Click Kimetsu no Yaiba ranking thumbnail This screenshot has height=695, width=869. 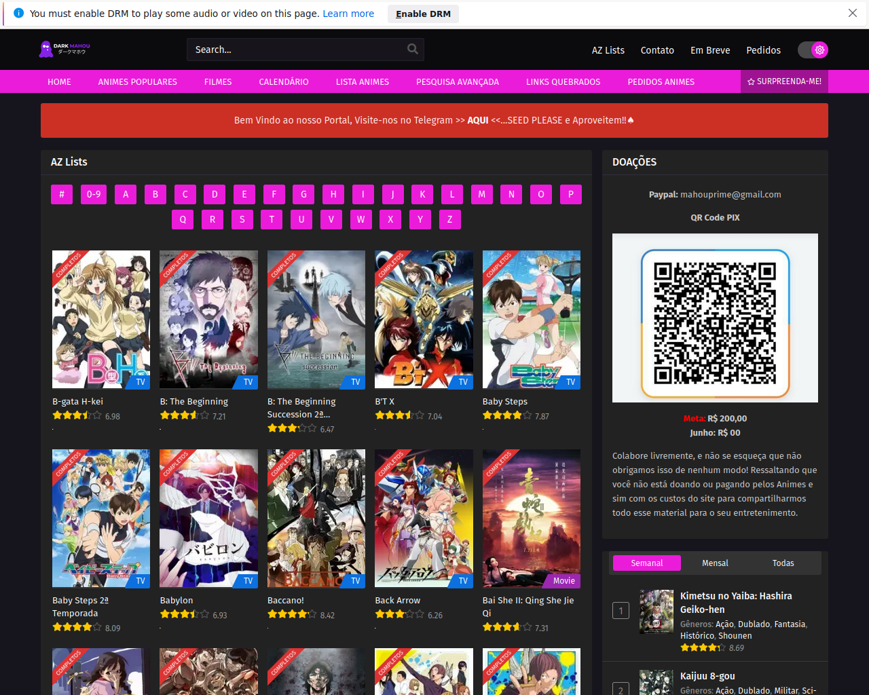pos(657,612)
